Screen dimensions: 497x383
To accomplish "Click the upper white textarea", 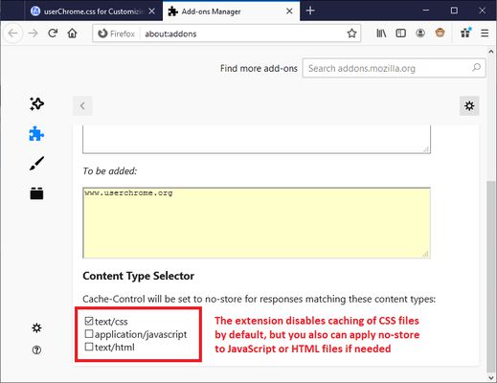I will 257,139.
